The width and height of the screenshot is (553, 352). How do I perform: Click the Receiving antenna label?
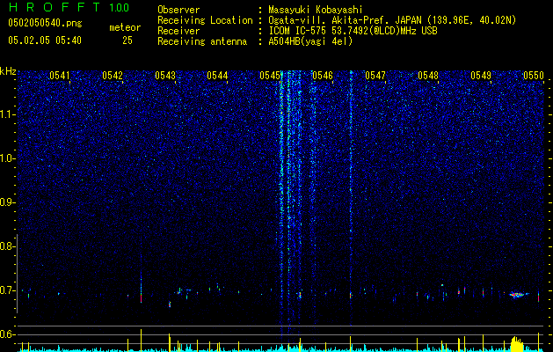(x=202, y=41)
